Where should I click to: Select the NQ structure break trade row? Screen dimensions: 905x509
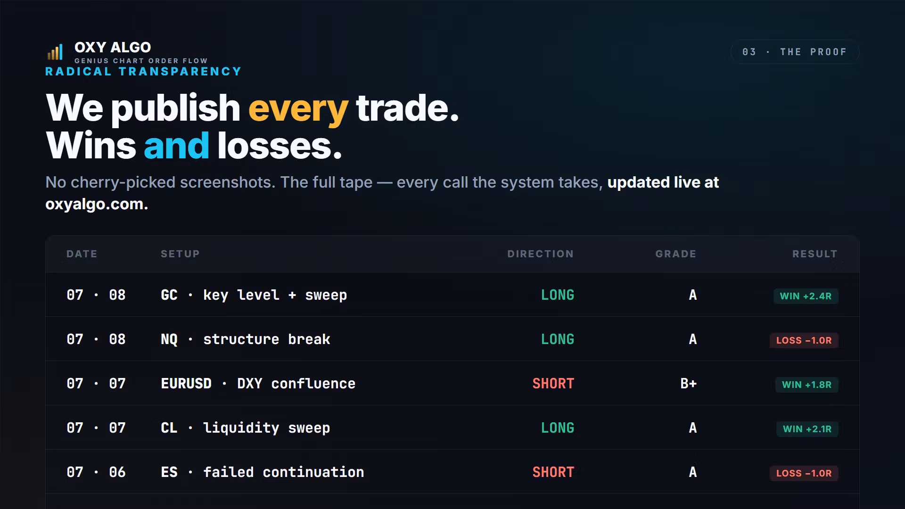coord(452,339)
